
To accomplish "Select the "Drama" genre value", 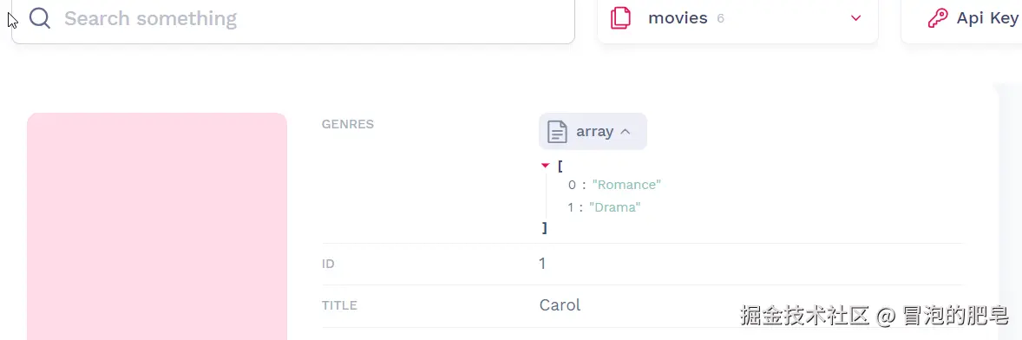I will click(614, 208).
